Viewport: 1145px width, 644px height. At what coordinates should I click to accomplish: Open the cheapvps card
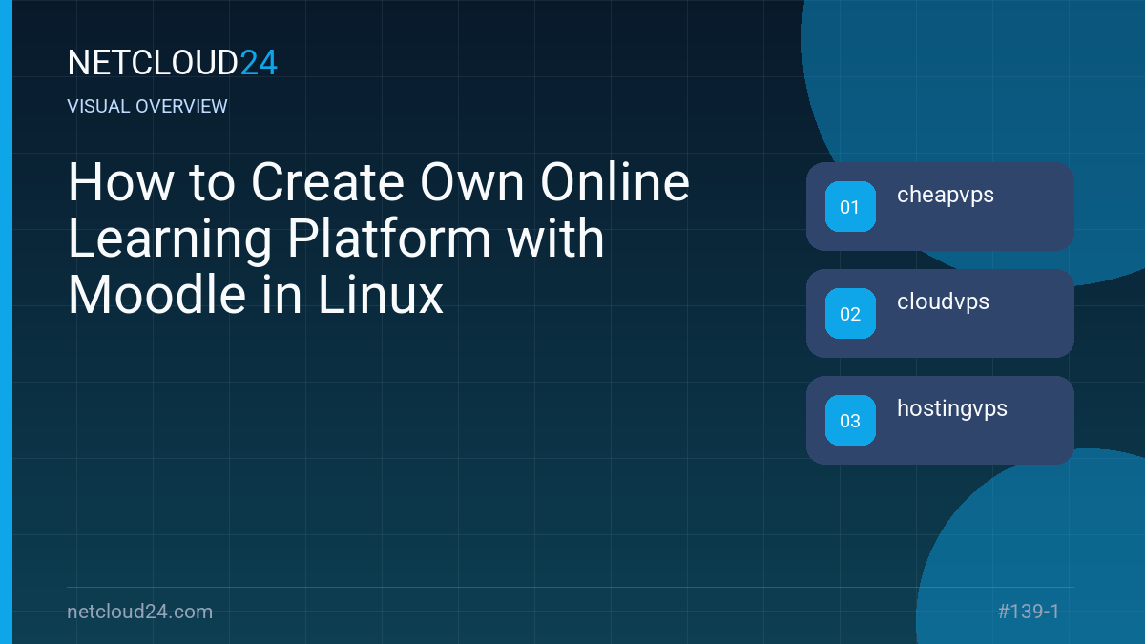pyautogui.click(x=940, y=206)
